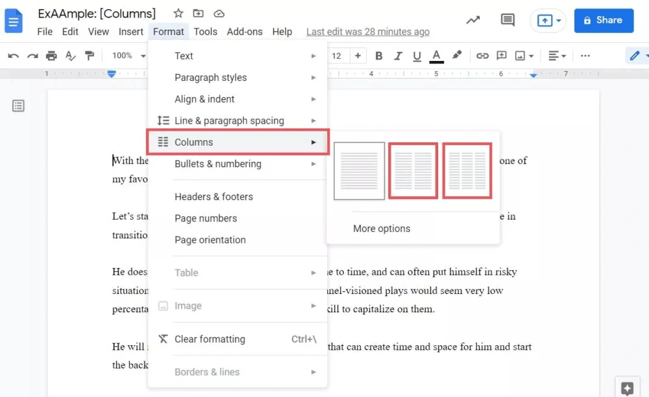Star the ExAAmple document
The width and height of the screenshot is (649, 397).
pos(178,14)
